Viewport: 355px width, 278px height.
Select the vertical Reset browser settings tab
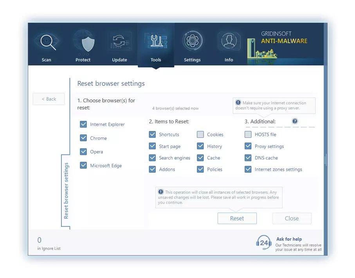(66, 191)
